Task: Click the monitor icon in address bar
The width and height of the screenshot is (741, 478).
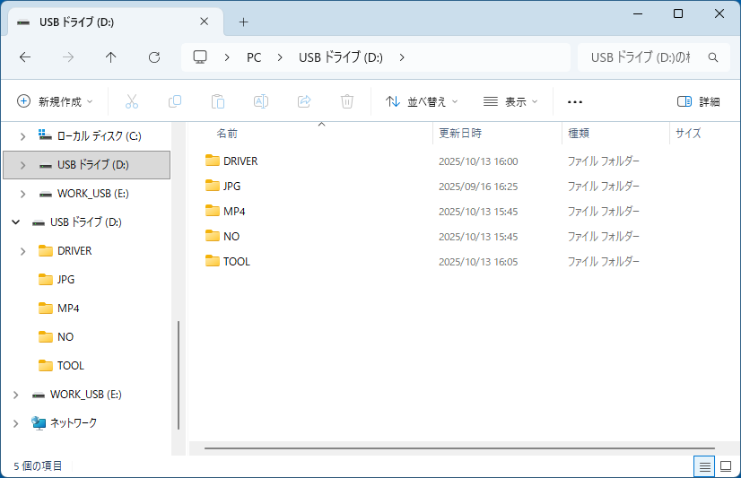Action: (200, 57)
